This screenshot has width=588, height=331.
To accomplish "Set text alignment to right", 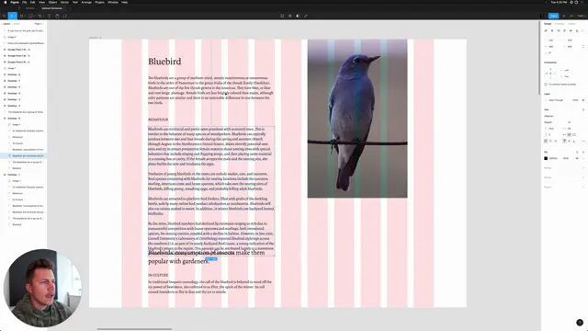I will pos(555,141).
